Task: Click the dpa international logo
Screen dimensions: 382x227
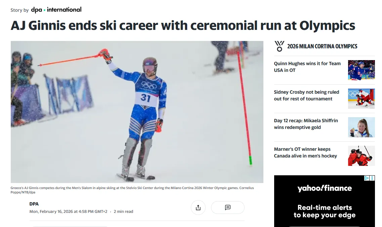Action: (x=56, y=10)
